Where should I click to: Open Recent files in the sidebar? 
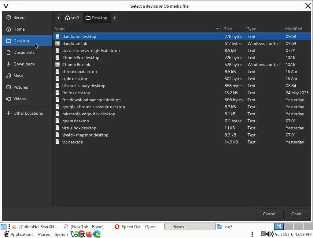pos(27,17)
